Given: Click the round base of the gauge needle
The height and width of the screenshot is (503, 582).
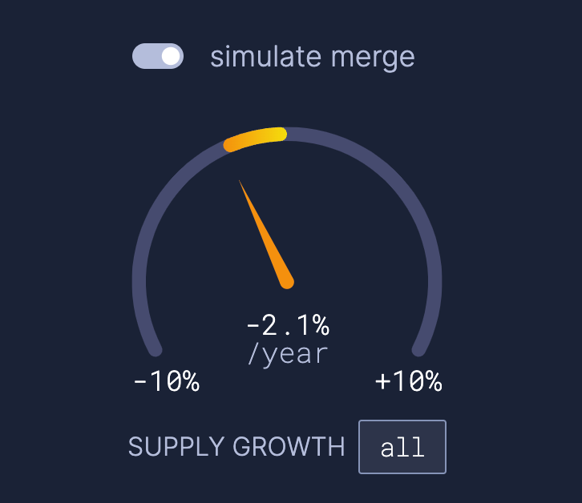Looking at the screenshot, I should click(287, 281).
